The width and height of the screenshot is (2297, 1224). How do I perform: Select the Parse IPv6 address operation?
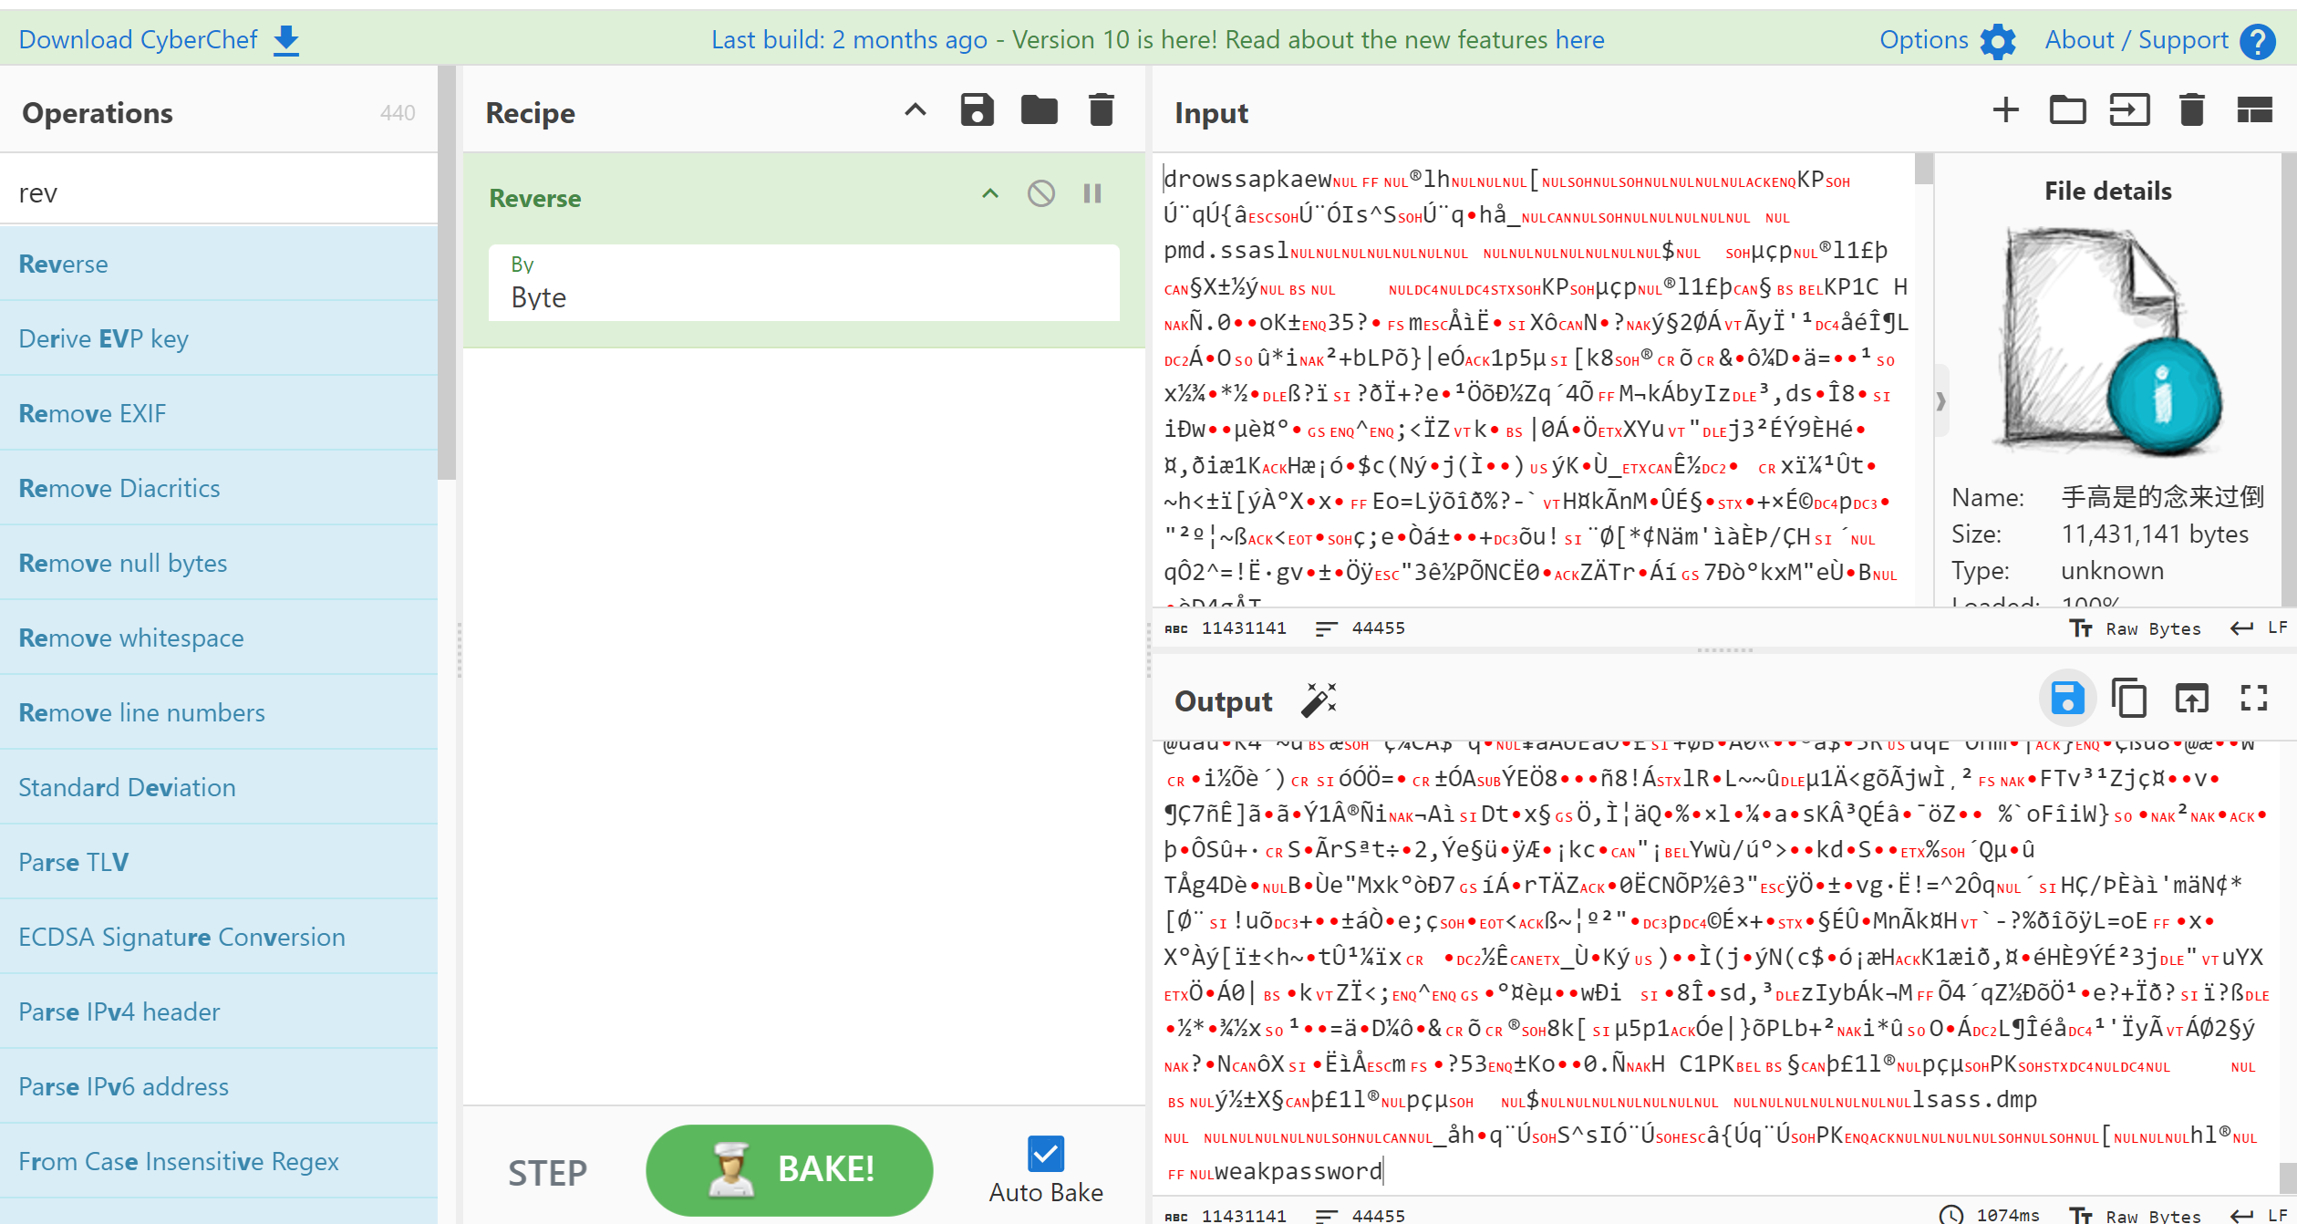(x=219, y=1086)
